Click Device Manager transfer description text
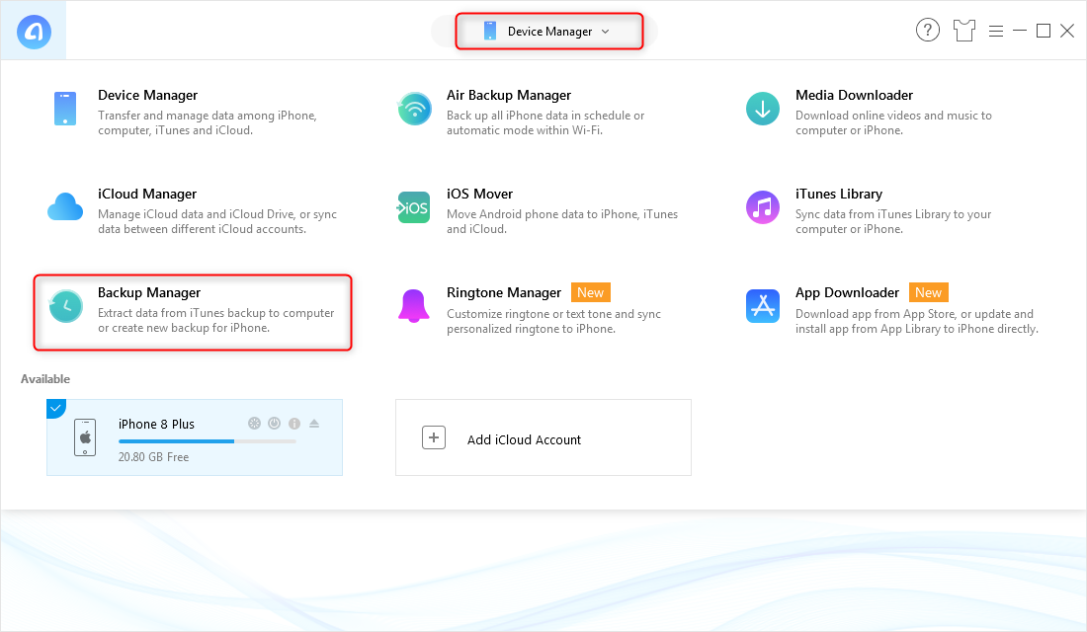 [x=208, y=122]
